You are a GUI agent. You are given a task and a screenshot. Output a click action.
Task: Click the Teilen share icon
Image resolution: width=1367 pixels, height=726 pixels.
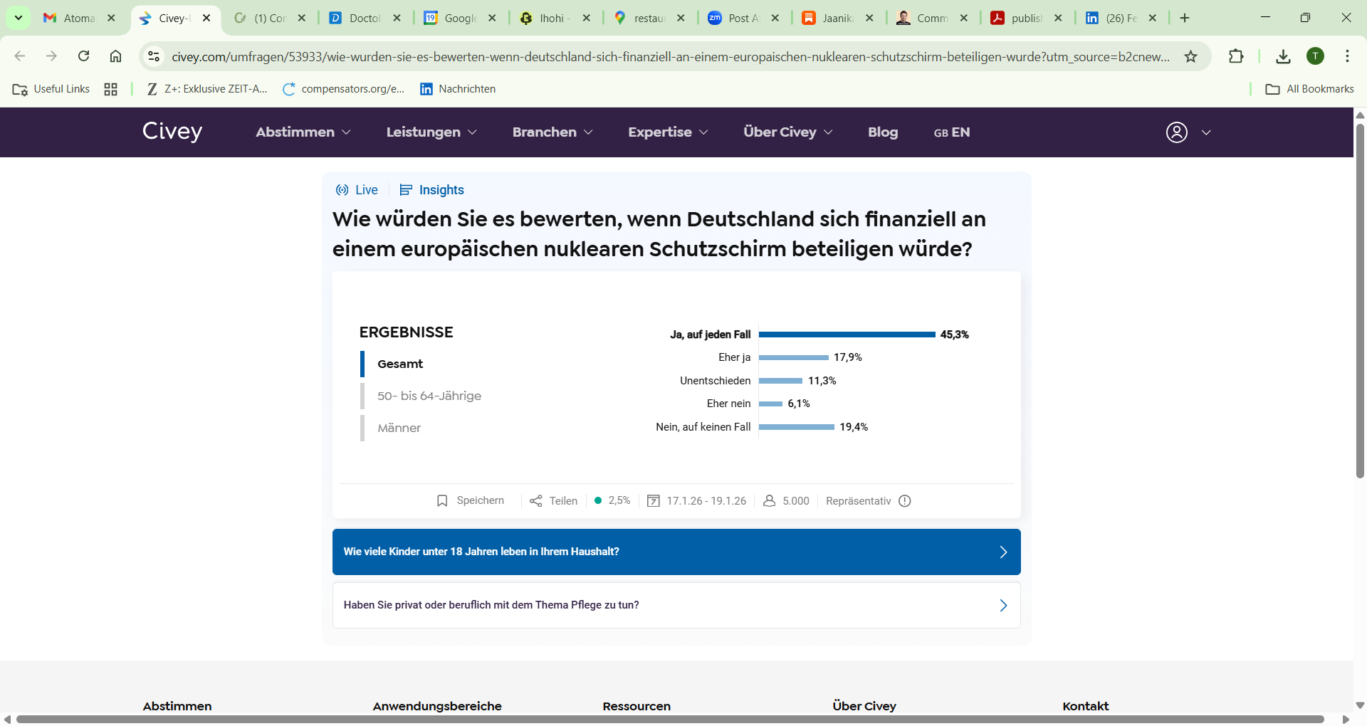tap(536, 501)
